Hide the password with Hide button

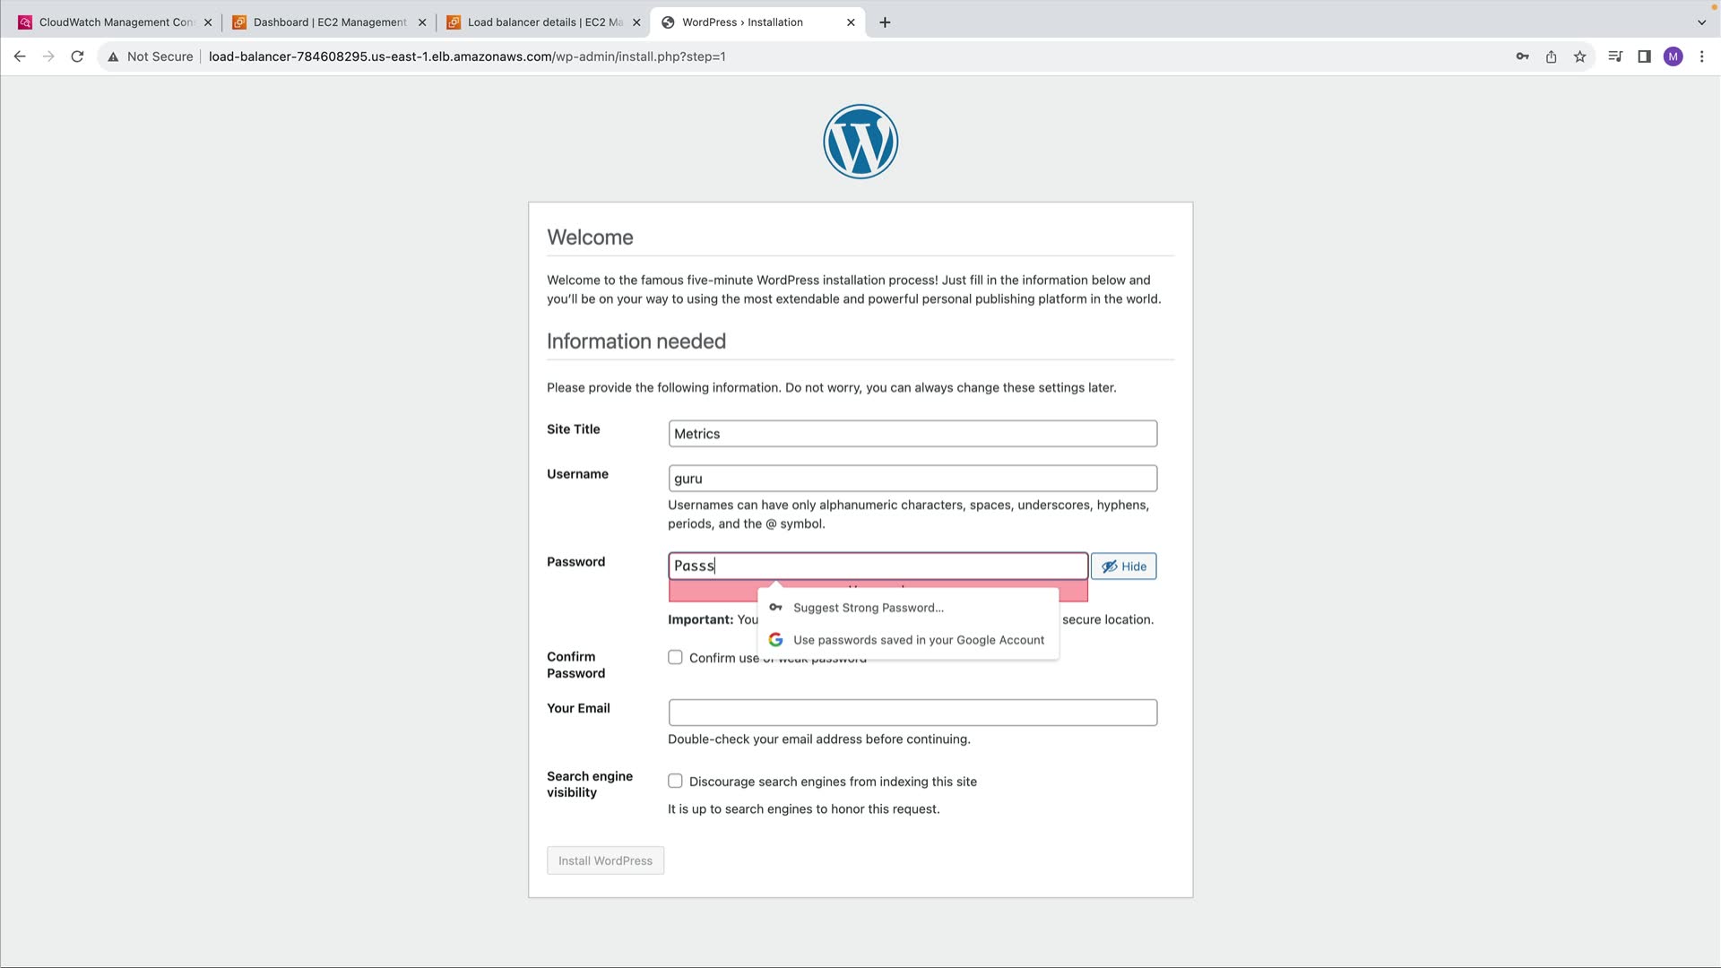point(1123,566)
